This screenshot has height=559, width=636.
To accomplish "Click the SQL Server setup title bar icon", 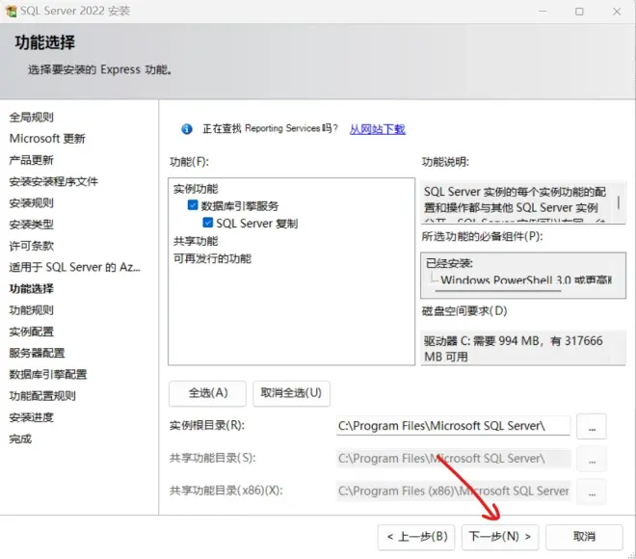I will pyautogui.click(x=12, y=11).
